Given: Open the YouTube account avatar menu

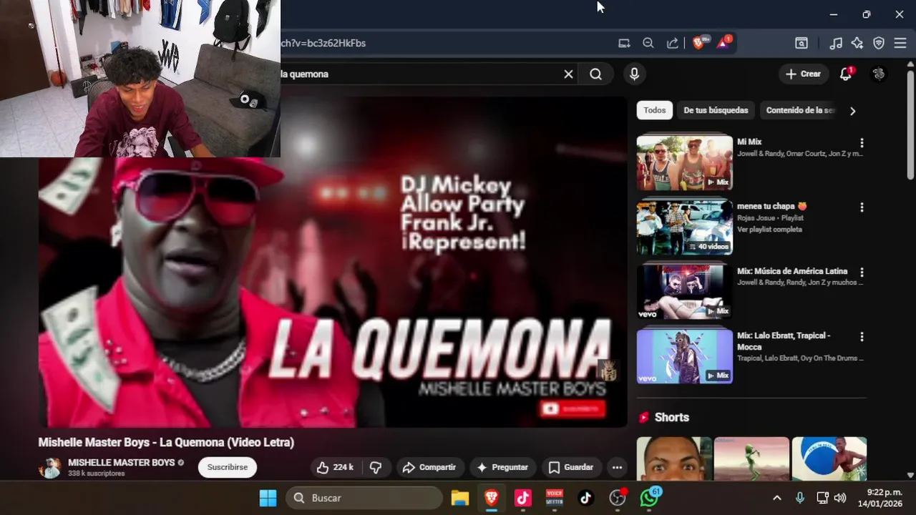Looking at the screenshot, I should pyautogui.click(x=879, y=74).
